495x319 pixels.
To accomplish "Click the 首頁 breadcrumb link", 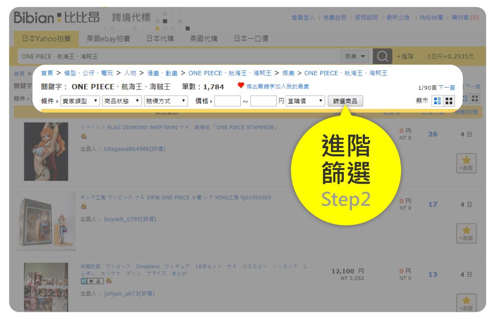I will [x=47, y=73].
